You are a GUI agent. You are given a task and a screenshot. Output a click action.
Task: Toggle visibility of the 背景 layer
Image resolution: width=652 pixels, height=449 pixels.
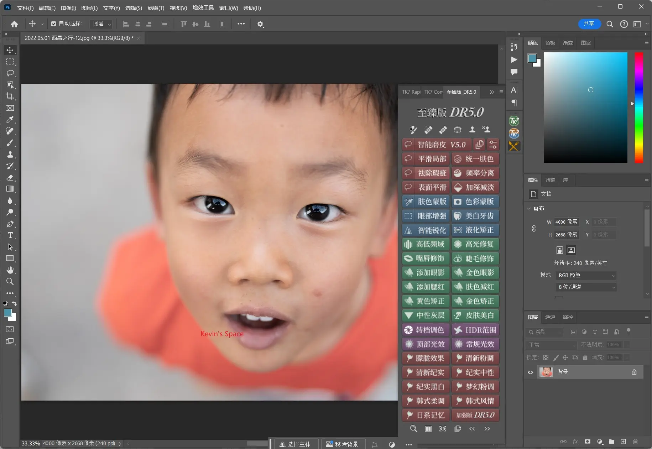pyautogui.click(x=530, y=372)
